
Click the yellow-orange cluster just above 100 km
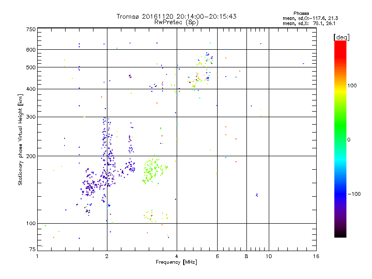(156, 216)
